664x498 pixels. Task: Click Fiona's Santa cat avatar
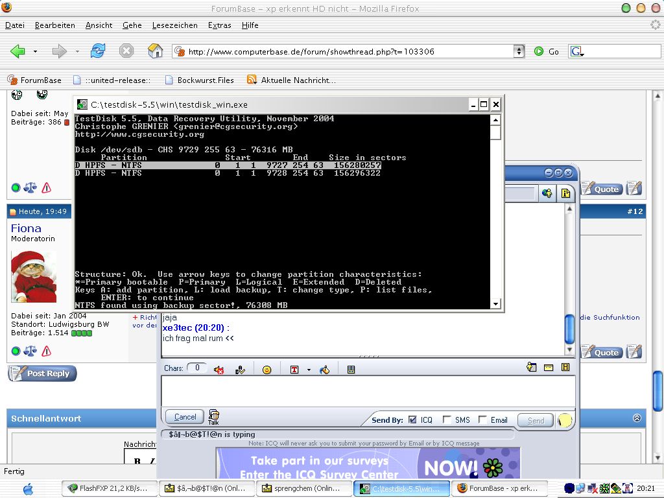click(34, 277)
